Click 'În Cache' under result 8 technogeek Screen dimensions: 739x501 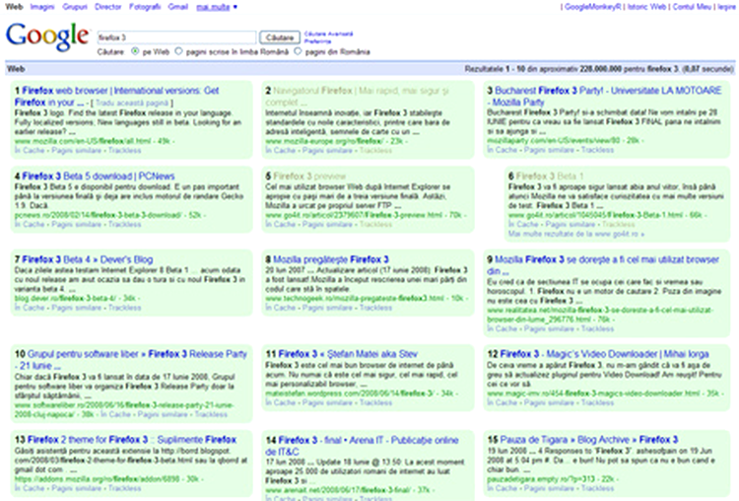pyautogui.click(x=280, y=308)
